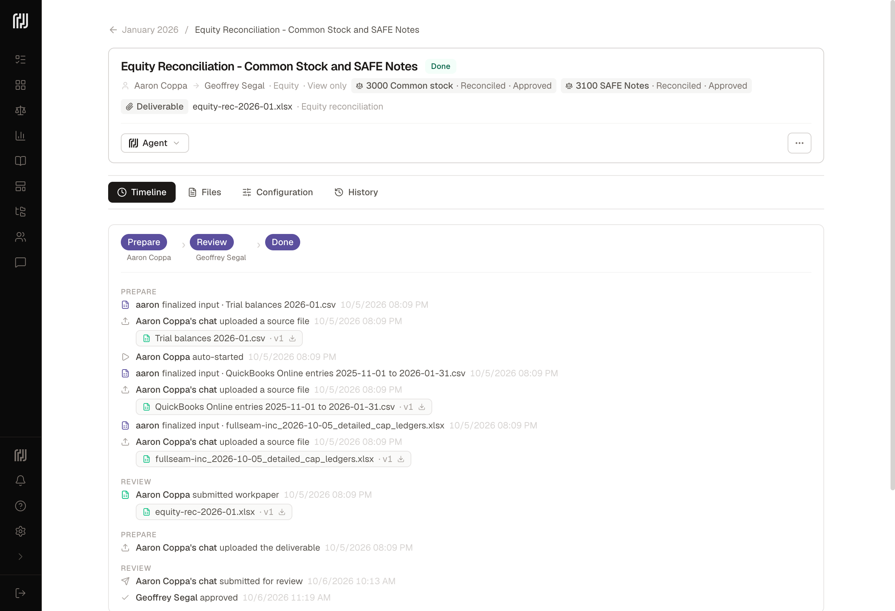Open the tasks checklist sidebar icon
This screenshot has width=895, height=611.
pyautogui.click(x=21, y=59)
